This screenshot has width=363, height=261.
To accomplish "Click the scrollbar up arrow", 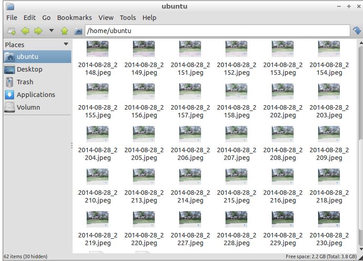I will coord(361,43).
